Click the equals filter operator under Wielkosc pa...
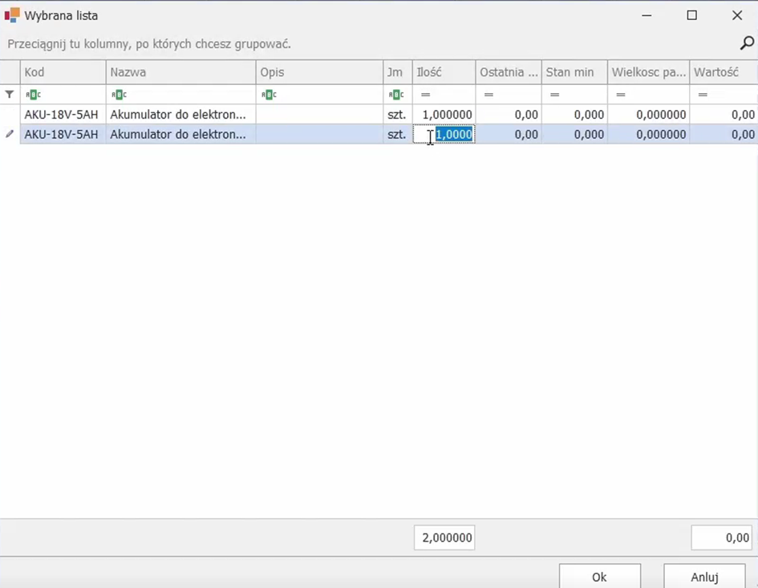The width and height of the screenshot is (758, 588). click(x=621, y=95)
